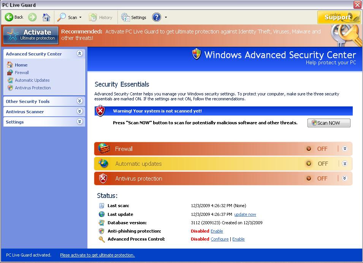
Task: Click the Last scan date value
Action: [x=219, y=206]
